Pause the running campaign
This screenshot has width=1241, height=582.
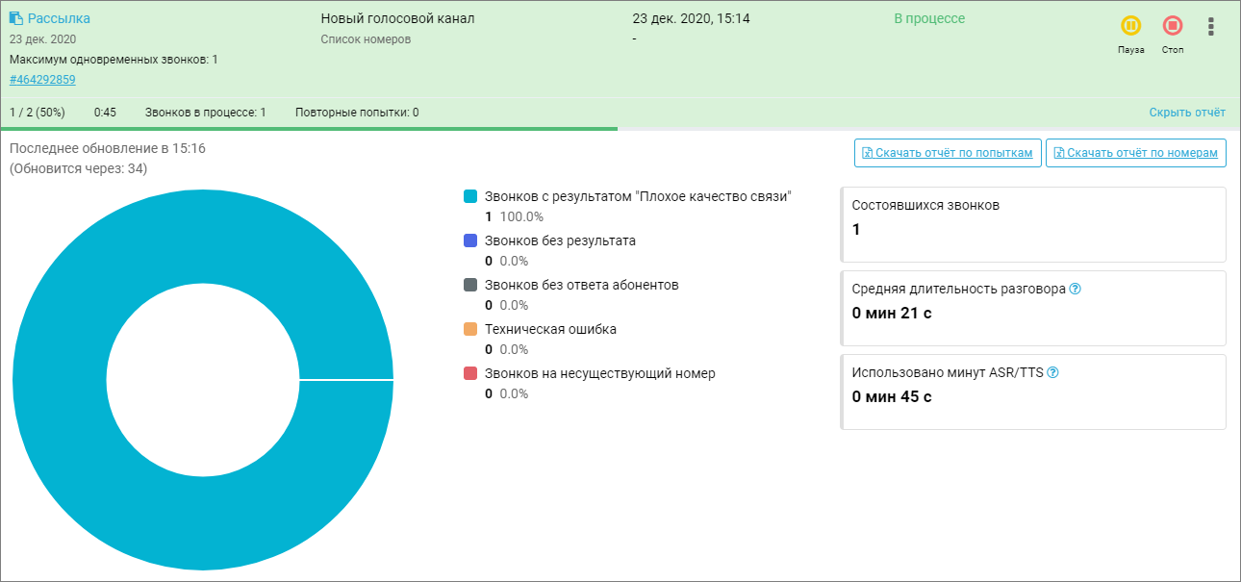click(1130, 26)
